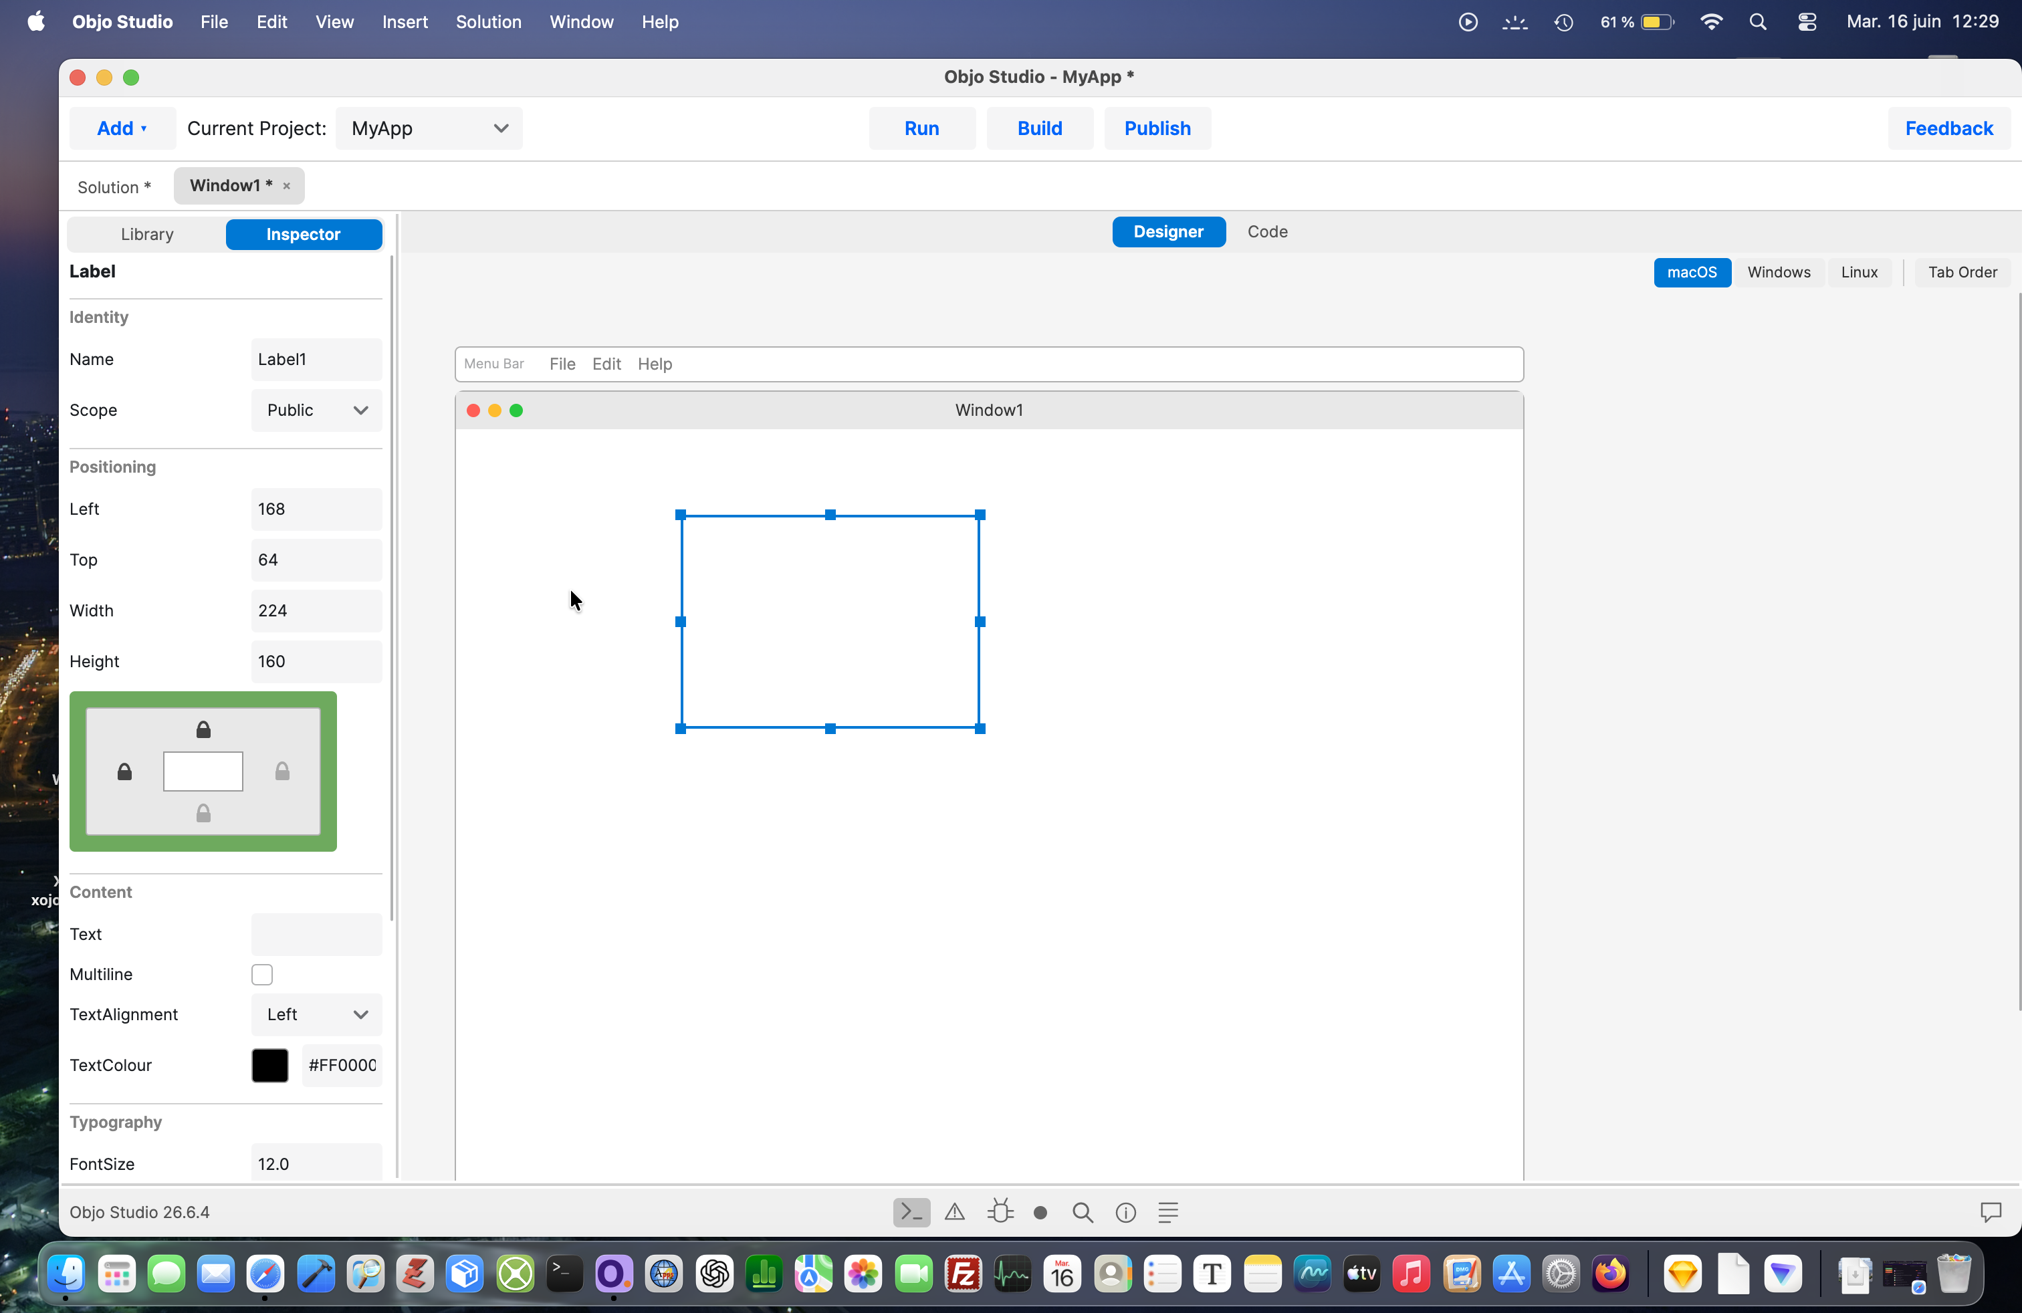Toggle the bottom lock in the anchor box
This screenshot has width=2022, height=1313.
[203, 813]
